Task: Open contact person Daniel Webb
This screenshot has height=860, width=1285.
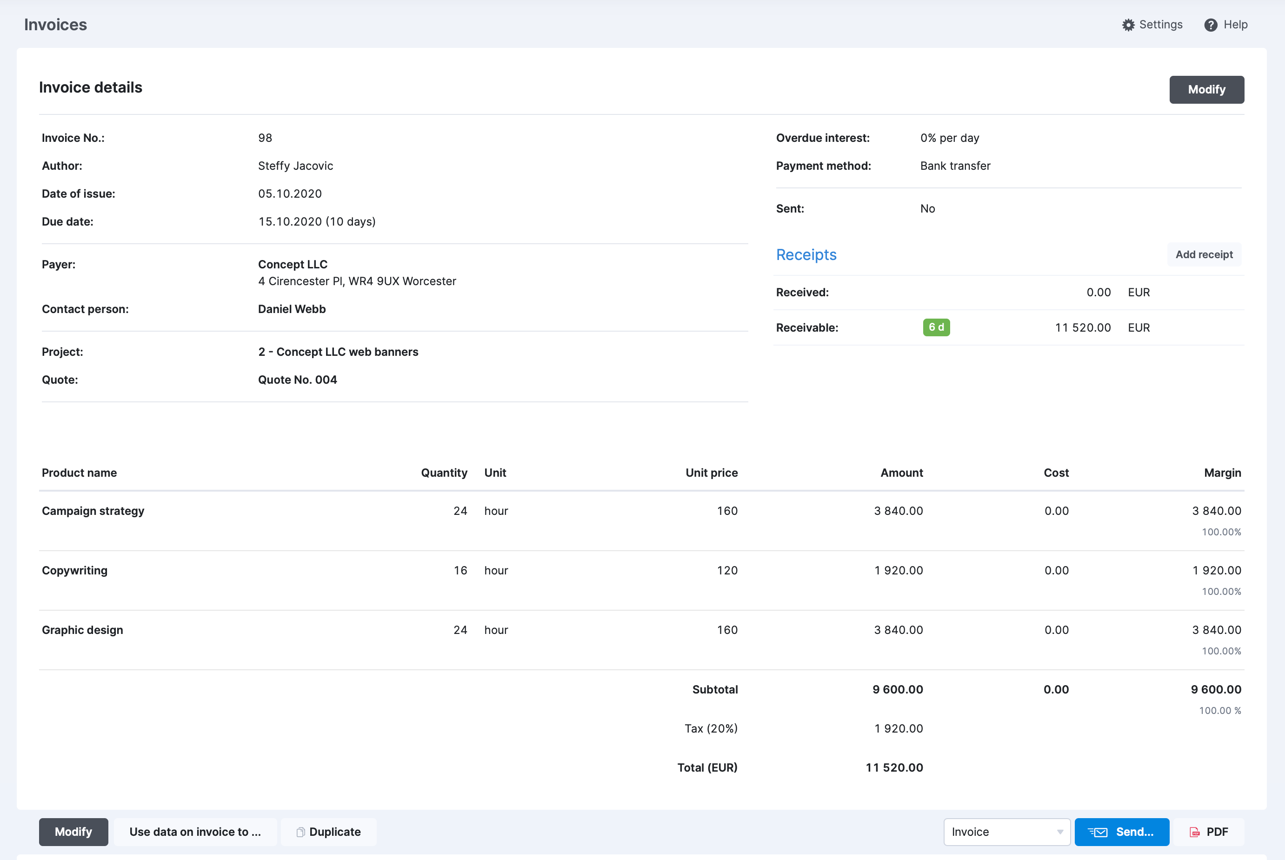Action: [x=292, y=309]
